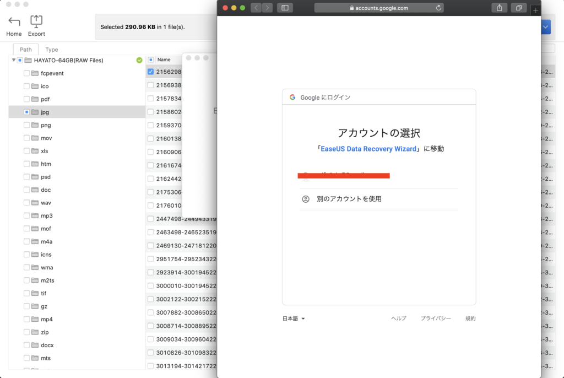Click the blue chevron dropdown button
The image size is (564, 378).
pos(545,26)
